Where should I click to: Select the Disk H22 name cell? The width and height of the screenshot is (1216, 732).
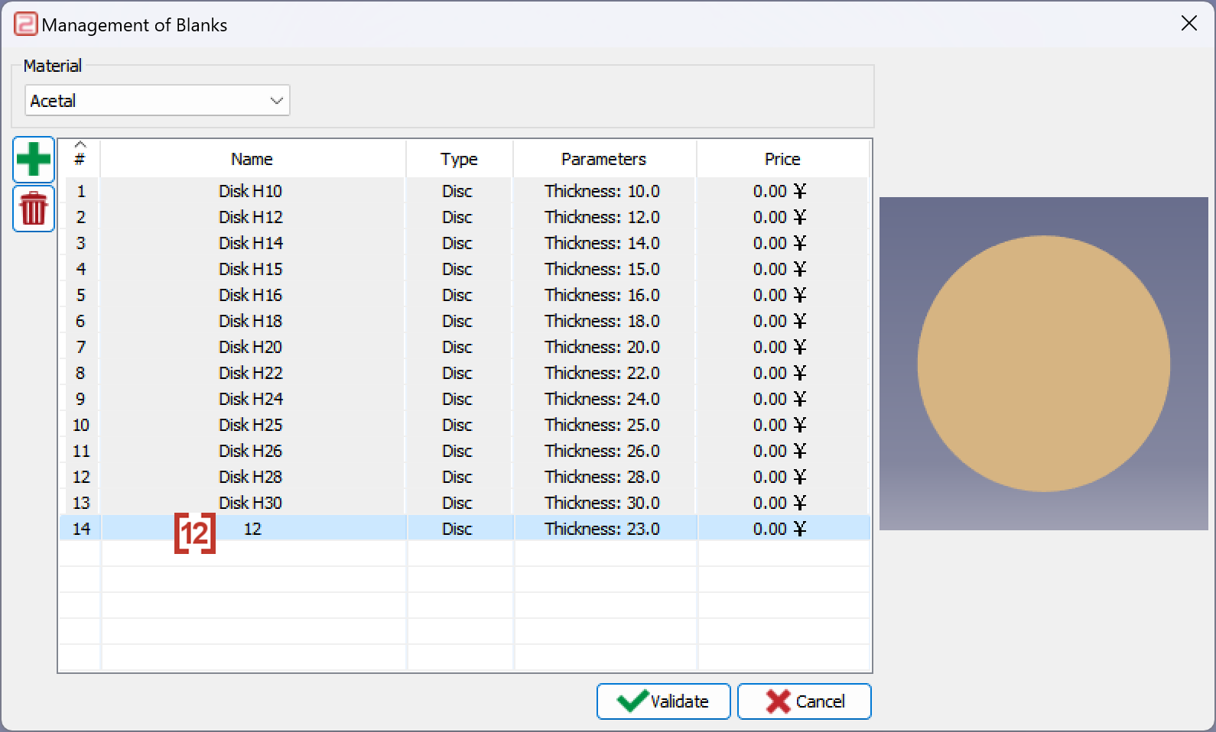tap(252, 373)
